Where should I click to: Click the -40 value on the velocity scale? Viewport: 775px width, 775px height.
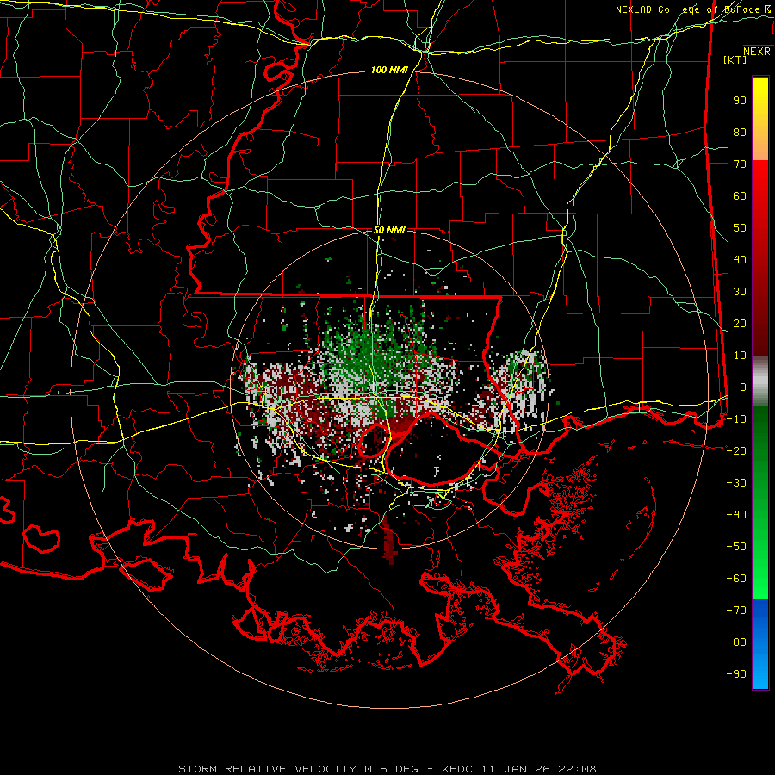coord(736,515)
